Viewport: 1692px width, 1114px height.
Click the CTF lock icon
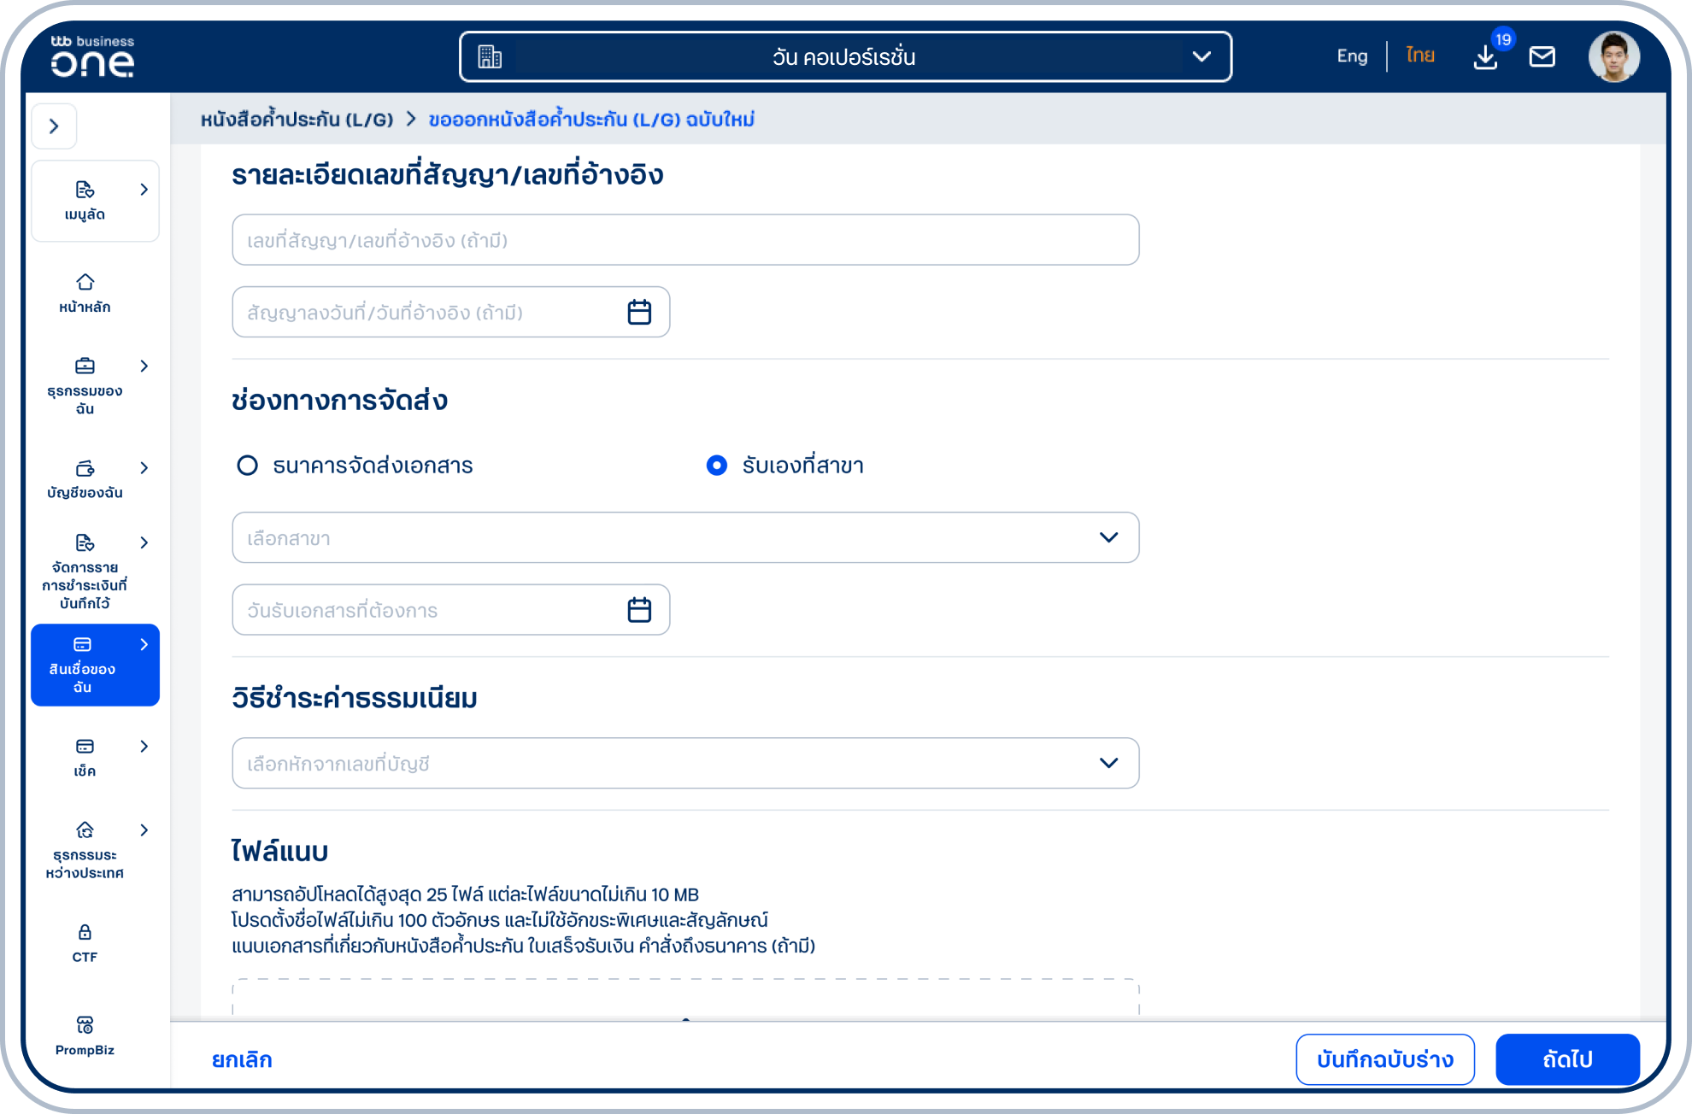(x=85, y=932)
